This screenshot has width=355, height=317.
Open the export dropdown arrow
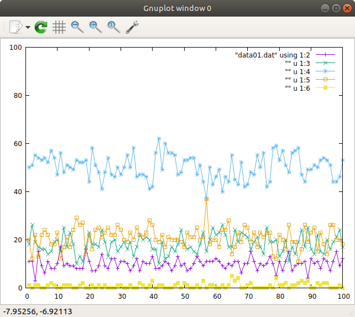(x=28, y=28)
